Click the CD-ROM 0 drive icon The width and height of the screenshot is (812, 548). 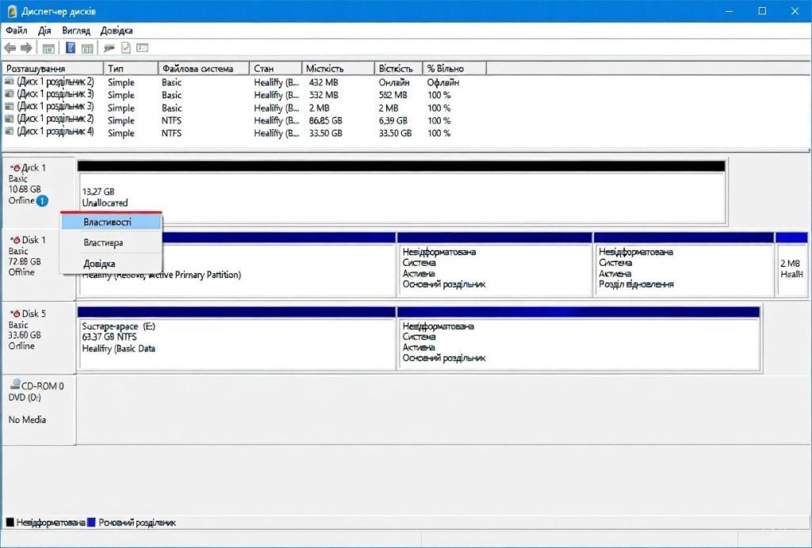[x=13, y=386]
